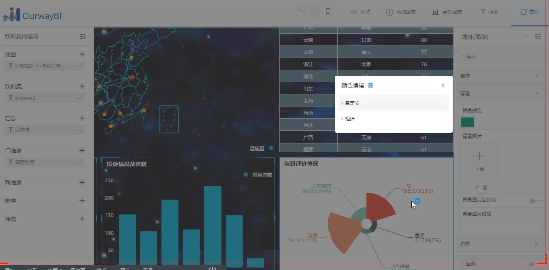This screenshot has width=549, height=270.
Task: Delete color using trash icon in 颜色编辑
Action: (x=370, y=85)
